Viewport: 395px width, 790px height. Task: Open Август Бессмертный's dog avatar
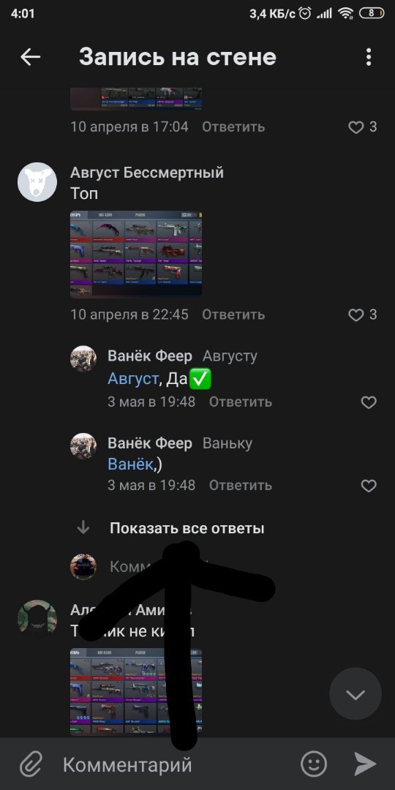(x=37, y=182)
